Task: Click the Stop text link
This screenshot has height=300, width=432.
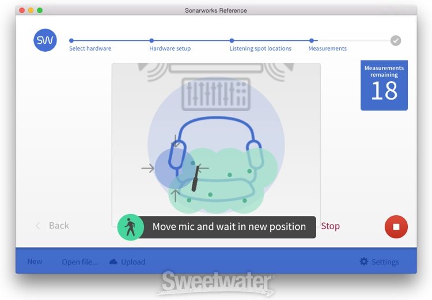Action: coord(331,226)
